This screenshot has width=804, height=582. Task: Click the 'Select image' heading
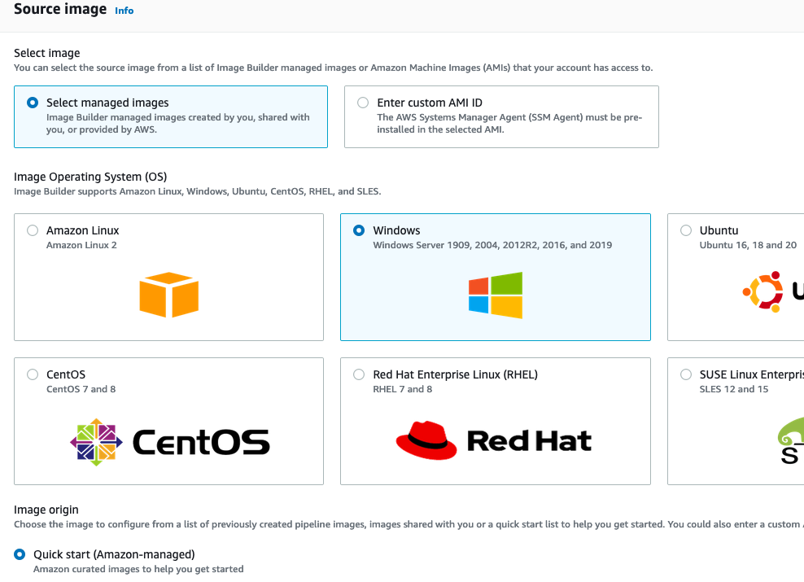tap(46, 54)
